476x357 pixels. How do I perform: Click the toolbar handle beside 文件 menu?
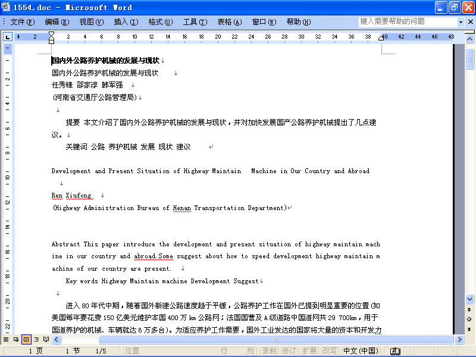(x=4, y=22)
